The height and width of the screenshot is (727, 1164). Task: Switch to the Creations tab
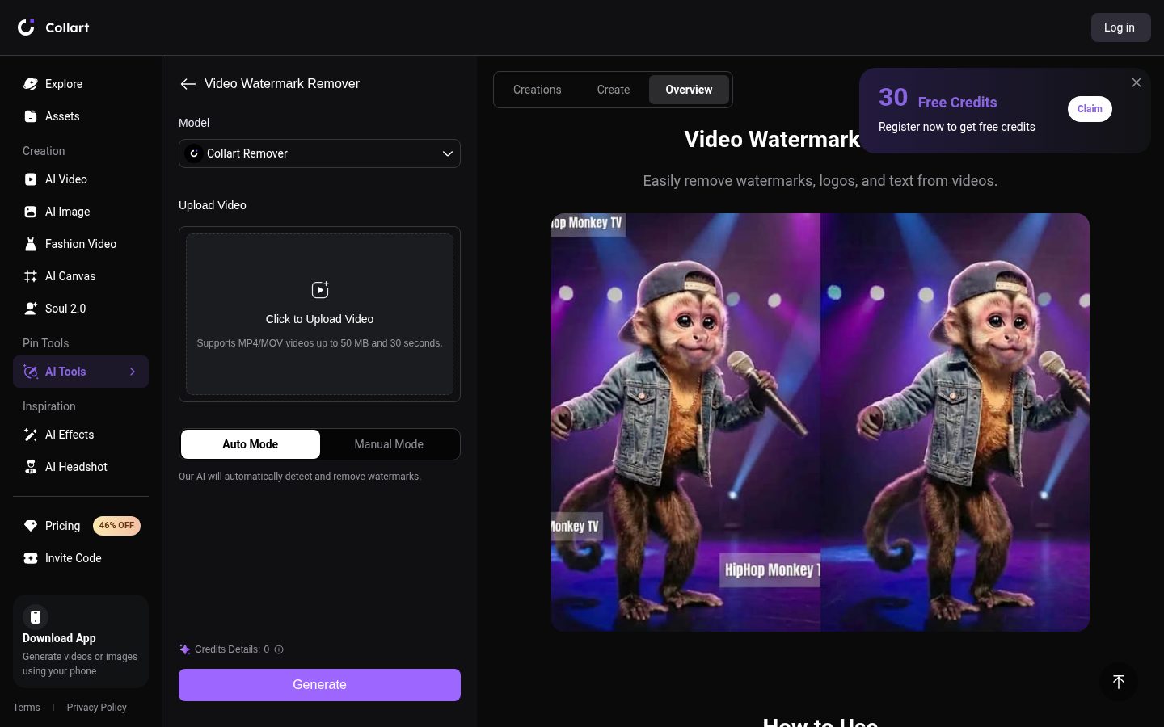click(538, 90)
